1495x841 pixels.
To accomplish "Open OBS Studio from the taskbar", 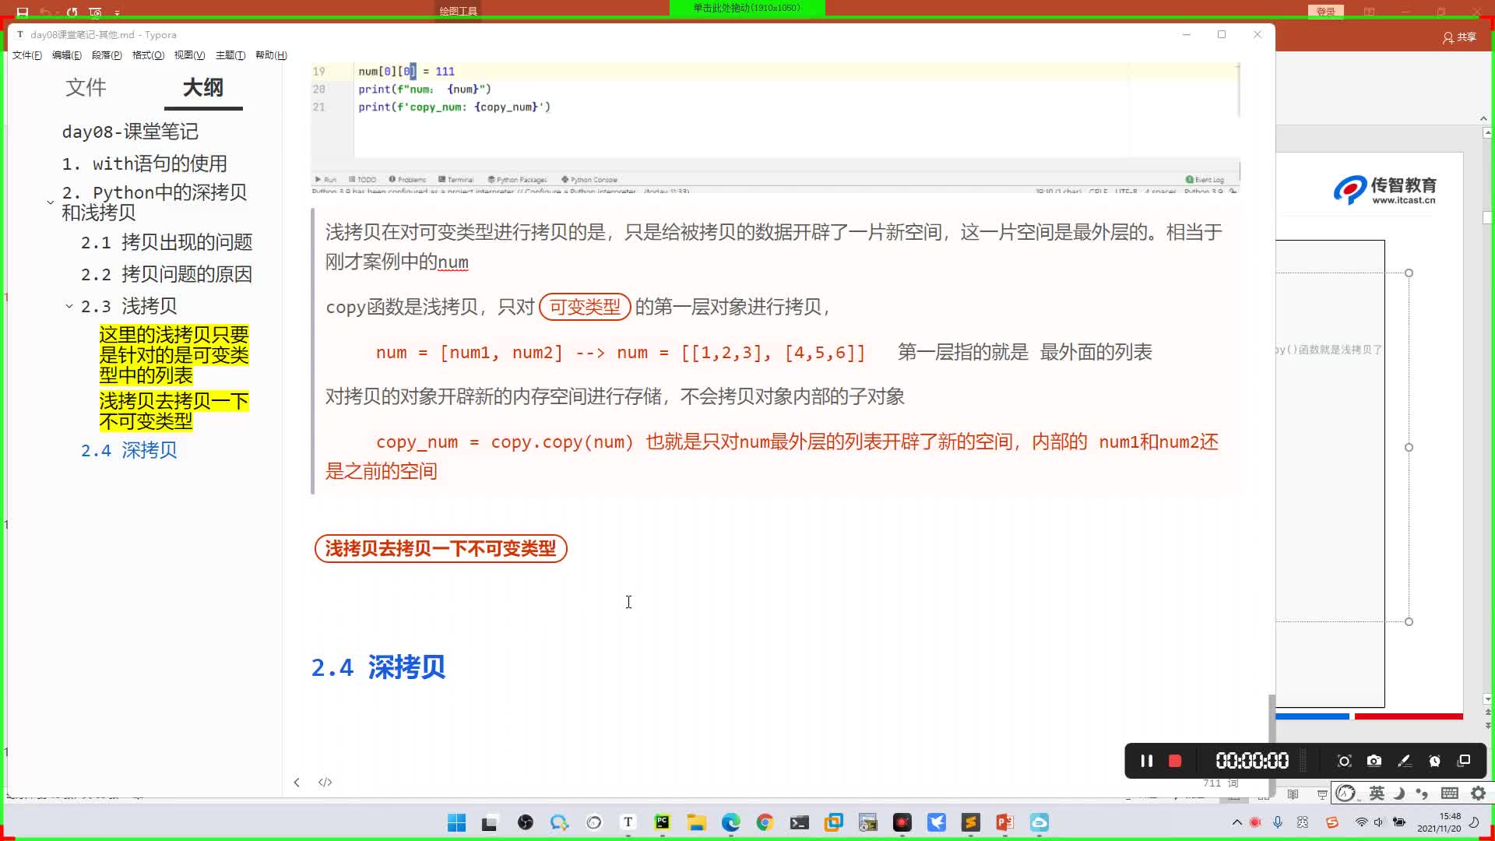I will tap(526, 822).
